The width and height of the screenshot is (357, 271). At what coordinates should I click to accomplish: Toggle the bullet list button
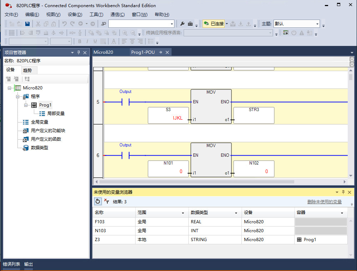pyautogui.click(x=151, y=41)
